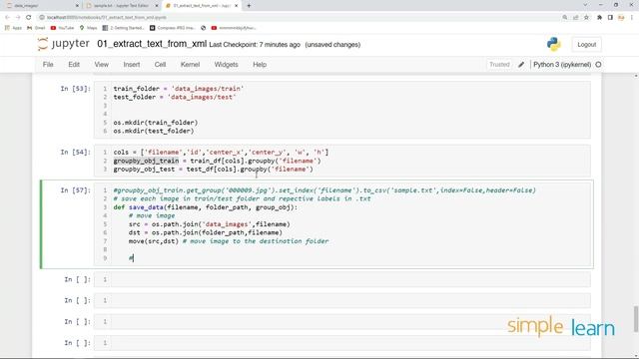Click the zoom magnifier icon in address bar
The width and height of the screenshot is (639, 359).
[x=565, y=18]
